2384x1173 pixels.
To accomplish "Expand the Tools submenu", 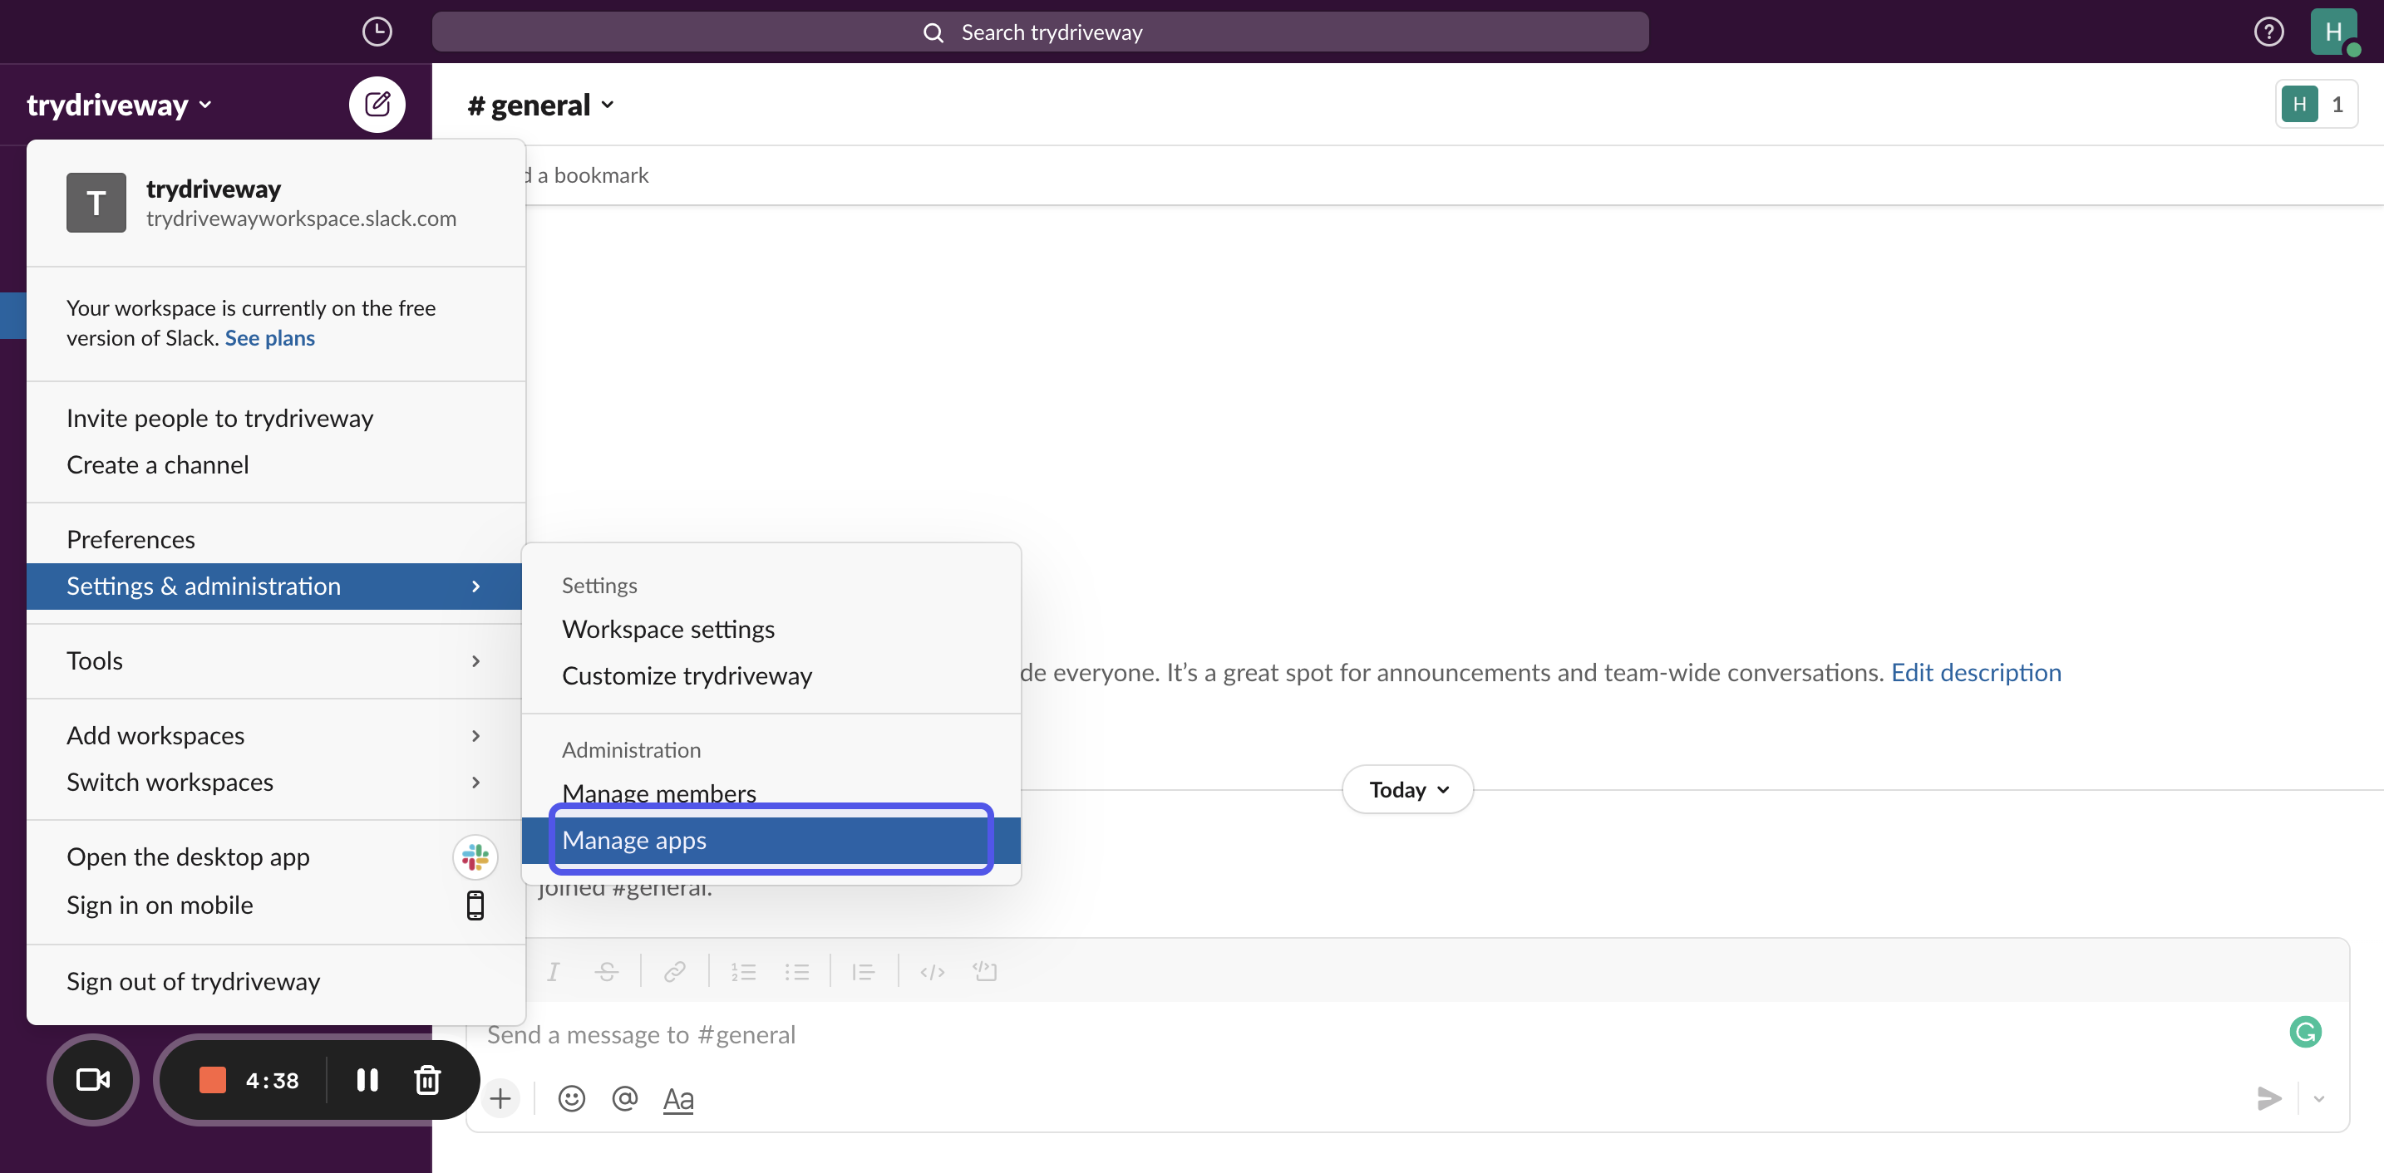I will point(275,660).
